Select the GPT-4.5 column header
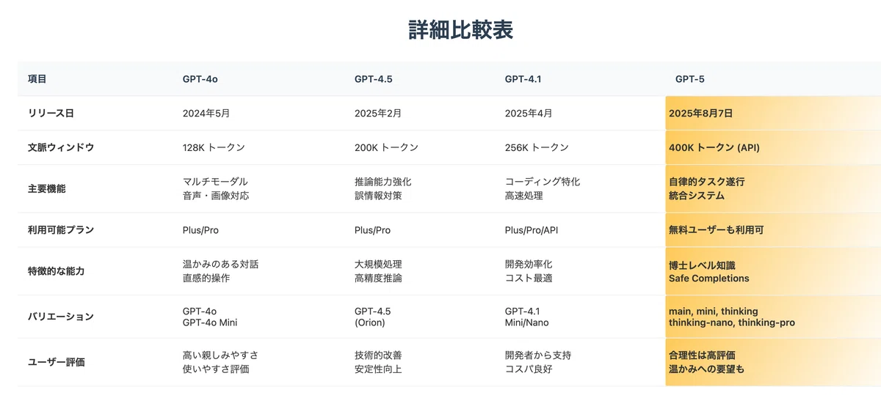The height and width of the screenshot is (395, 881). (373, 79)
